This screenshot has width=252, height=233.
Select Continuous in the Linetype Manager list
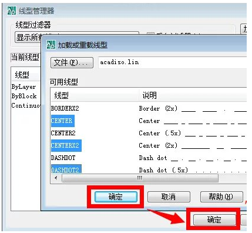point(26,105)
